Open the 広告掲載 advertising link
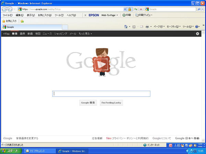The image size is (206, 154). 97,138
